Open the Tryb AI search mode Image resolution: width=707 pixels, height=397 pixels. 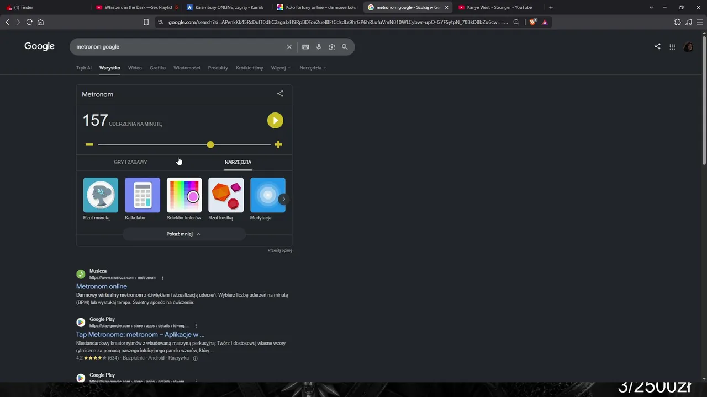coord(84,68)
